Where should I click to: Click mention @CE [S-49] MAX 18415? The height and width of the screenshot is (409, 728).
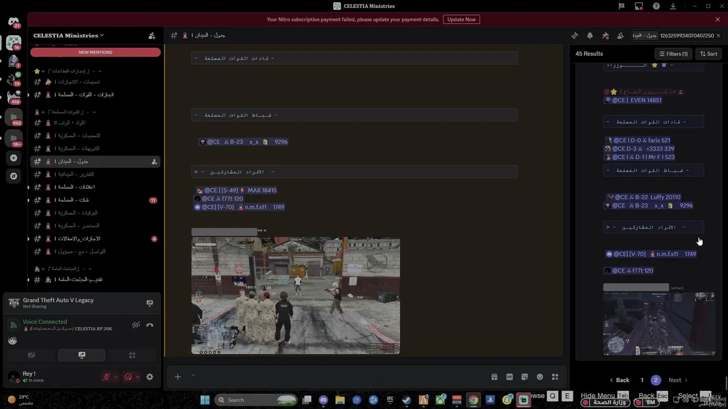pos(236,190)
